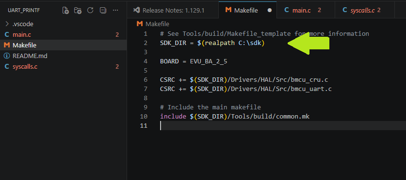Click the C icon on the main.c tab
The height and width of the screenshot is (180, 406).
pos(287,10)
